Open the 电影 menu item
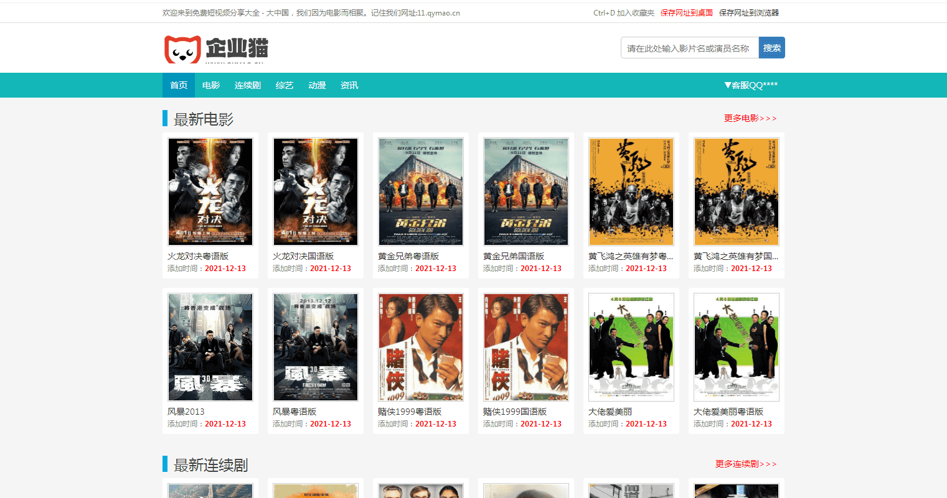This screenshot has width=947, height=498. 211,85
